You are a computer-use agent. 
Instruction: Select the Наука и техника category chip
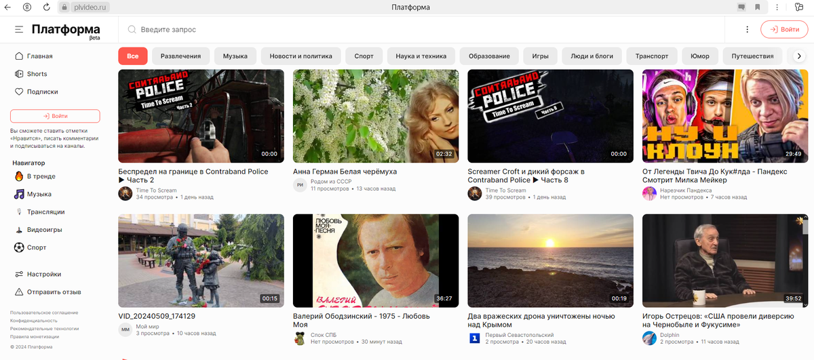(421, 56)
